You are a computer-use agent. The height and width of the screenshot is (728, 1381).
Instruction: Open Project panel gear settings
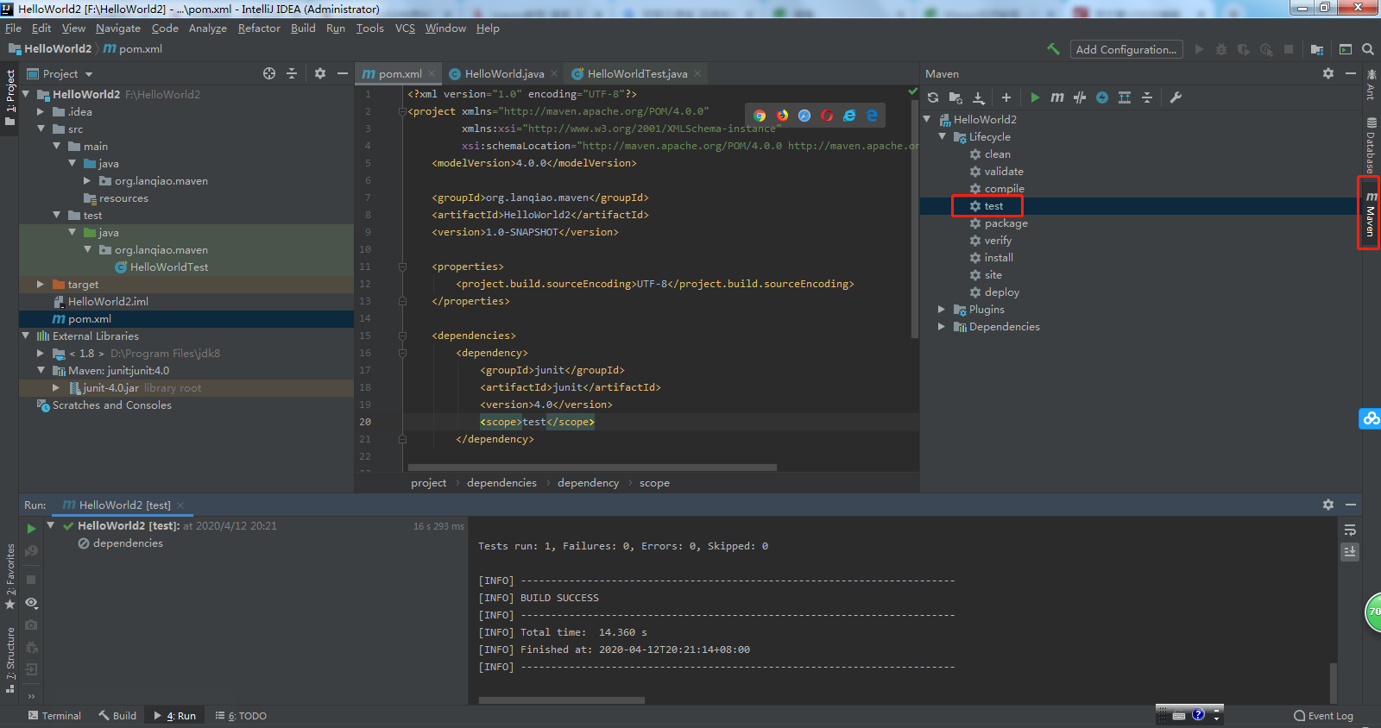click(x=320, y=73)
